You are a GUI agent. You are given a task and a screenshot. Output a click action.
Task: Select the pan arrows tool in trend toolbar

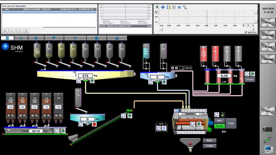tap(162, 7)
